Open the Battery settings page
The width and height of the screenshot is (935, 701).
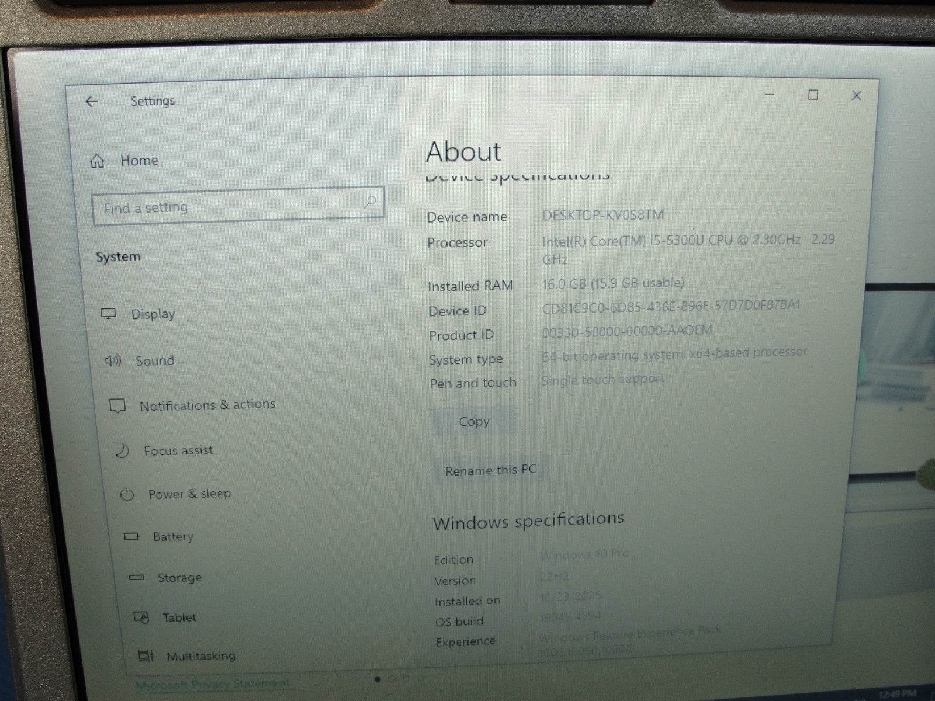pos(172,536)
